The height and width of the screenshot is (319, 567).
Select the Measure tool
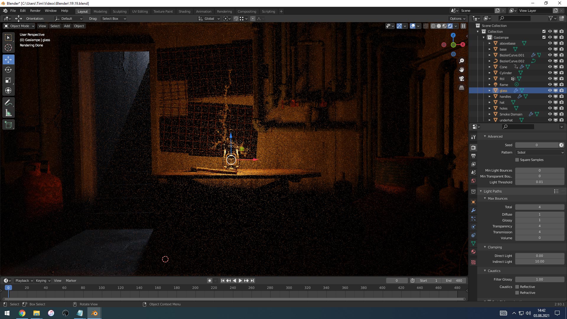(x=8, y=113)
